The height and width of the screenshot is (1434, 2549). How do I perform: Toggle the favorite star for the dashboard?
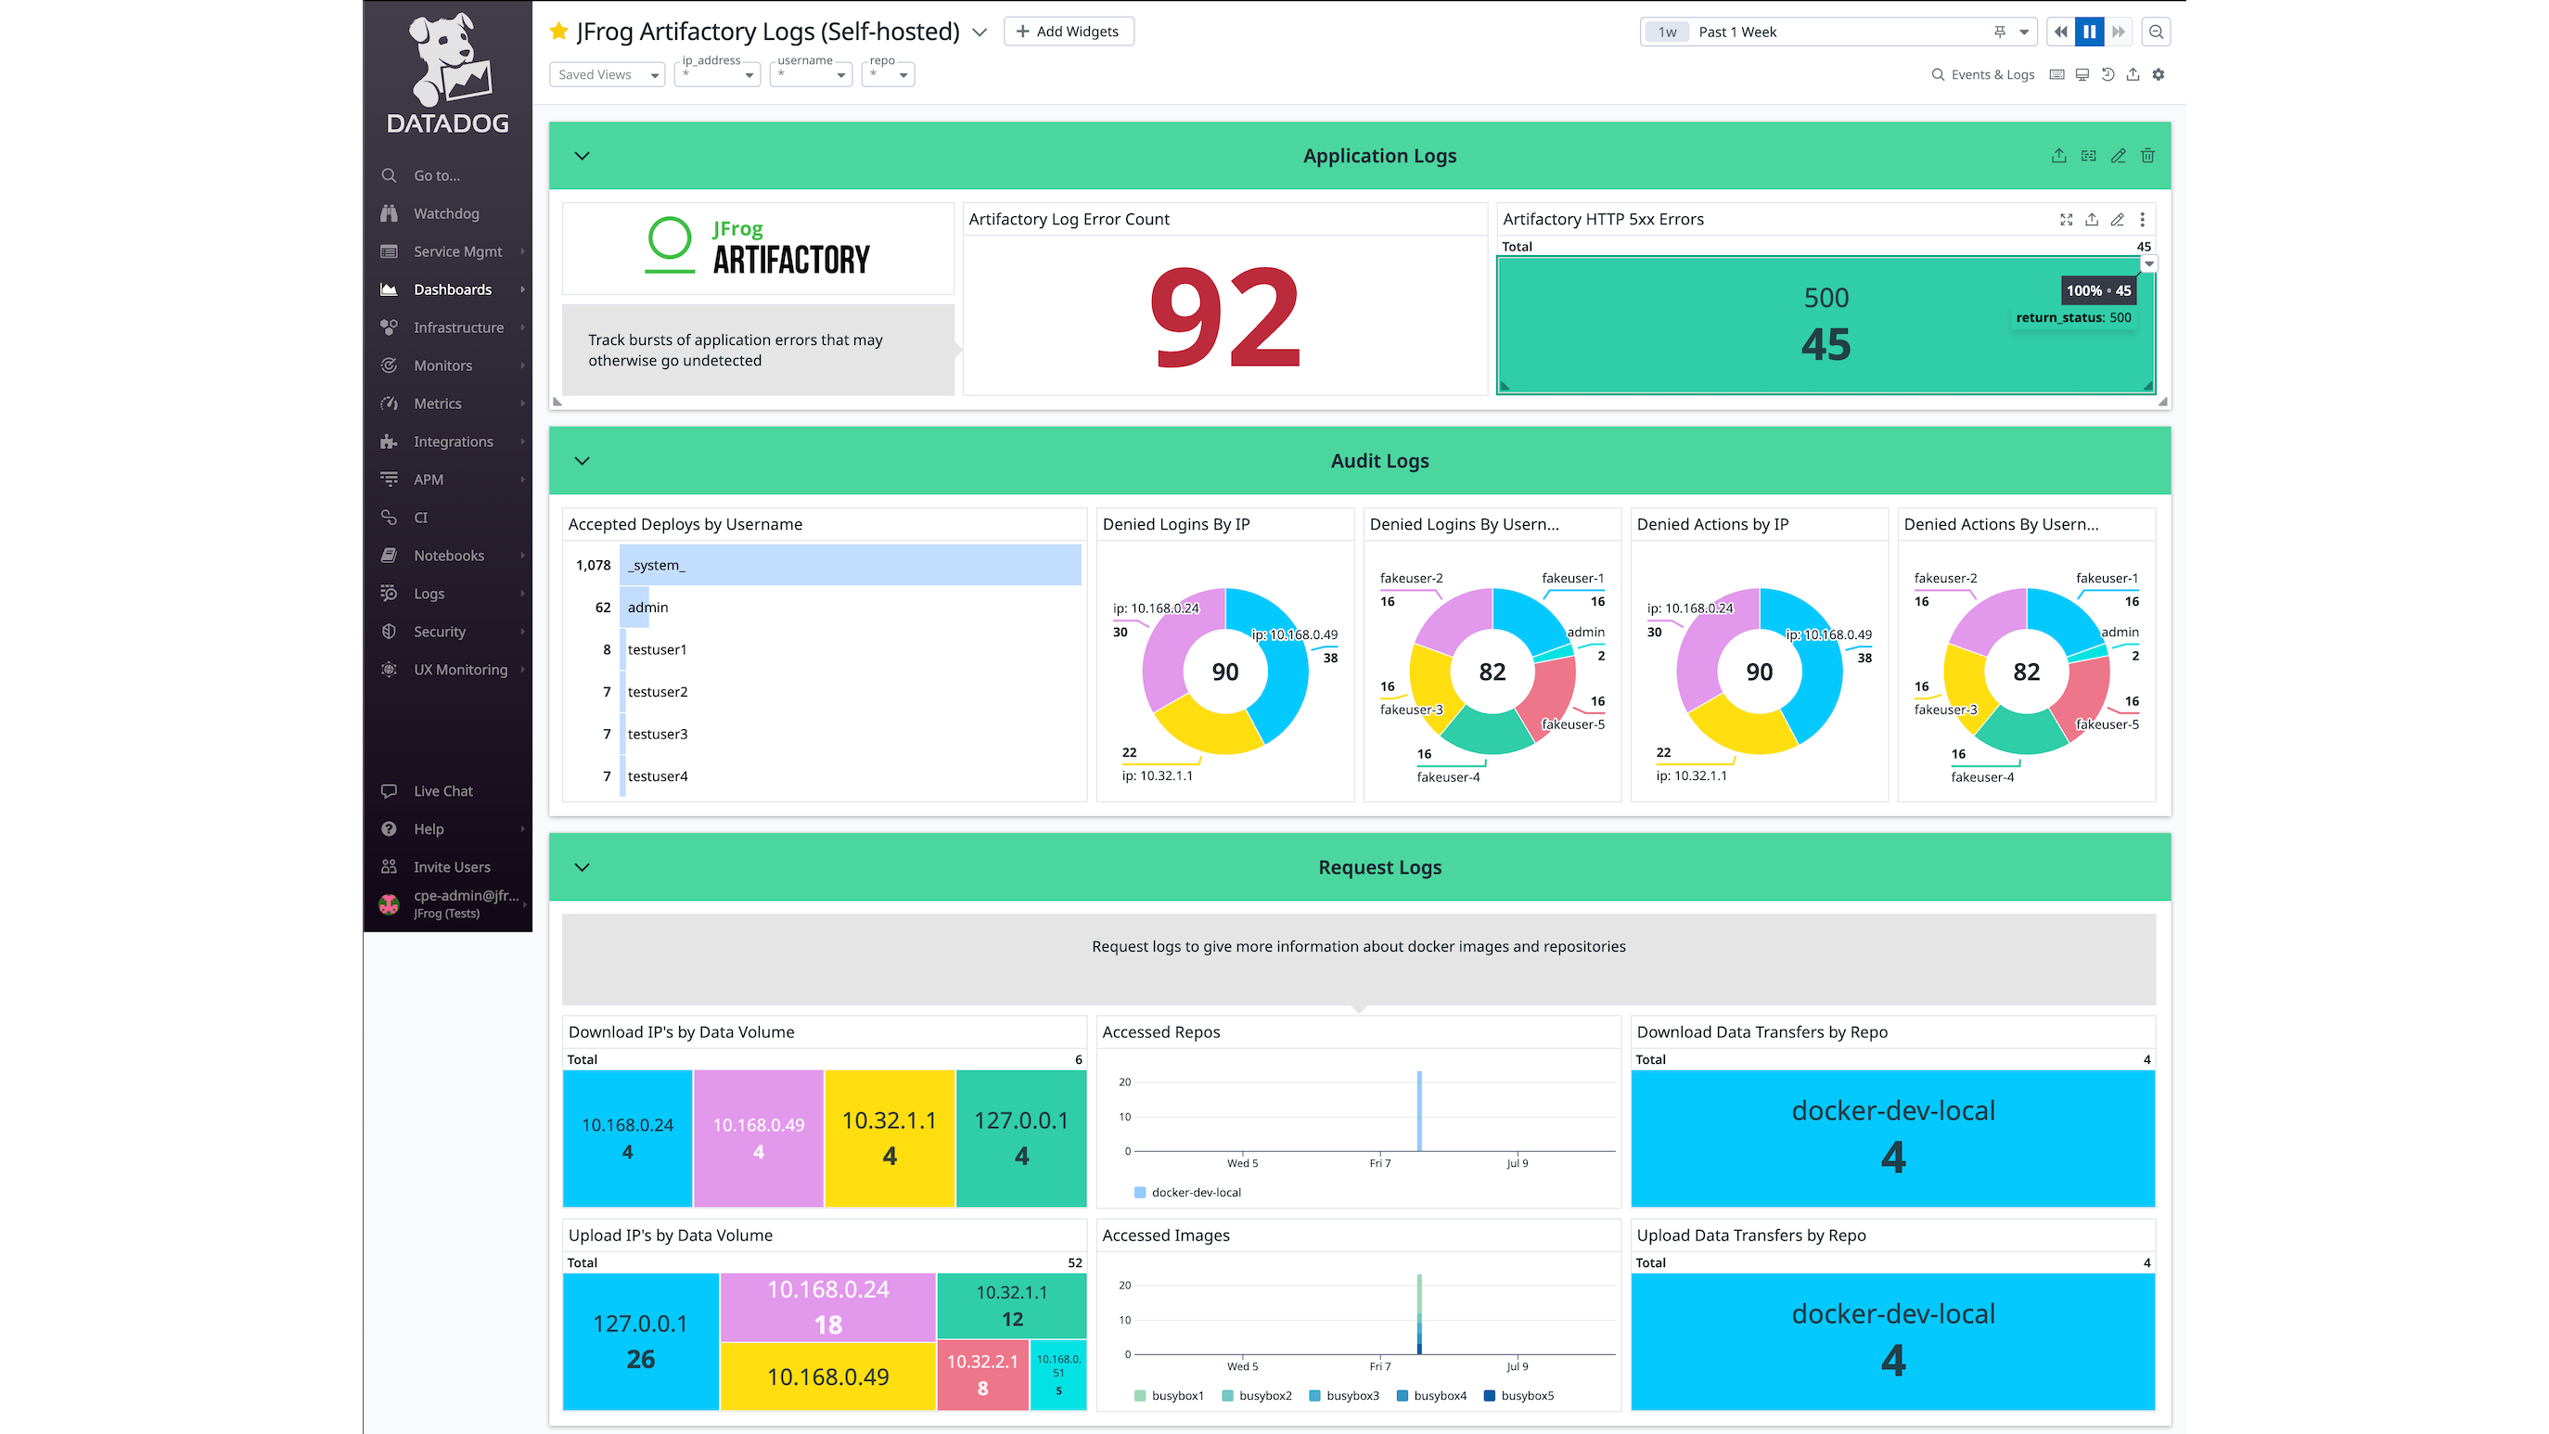(x=559, y=32)
